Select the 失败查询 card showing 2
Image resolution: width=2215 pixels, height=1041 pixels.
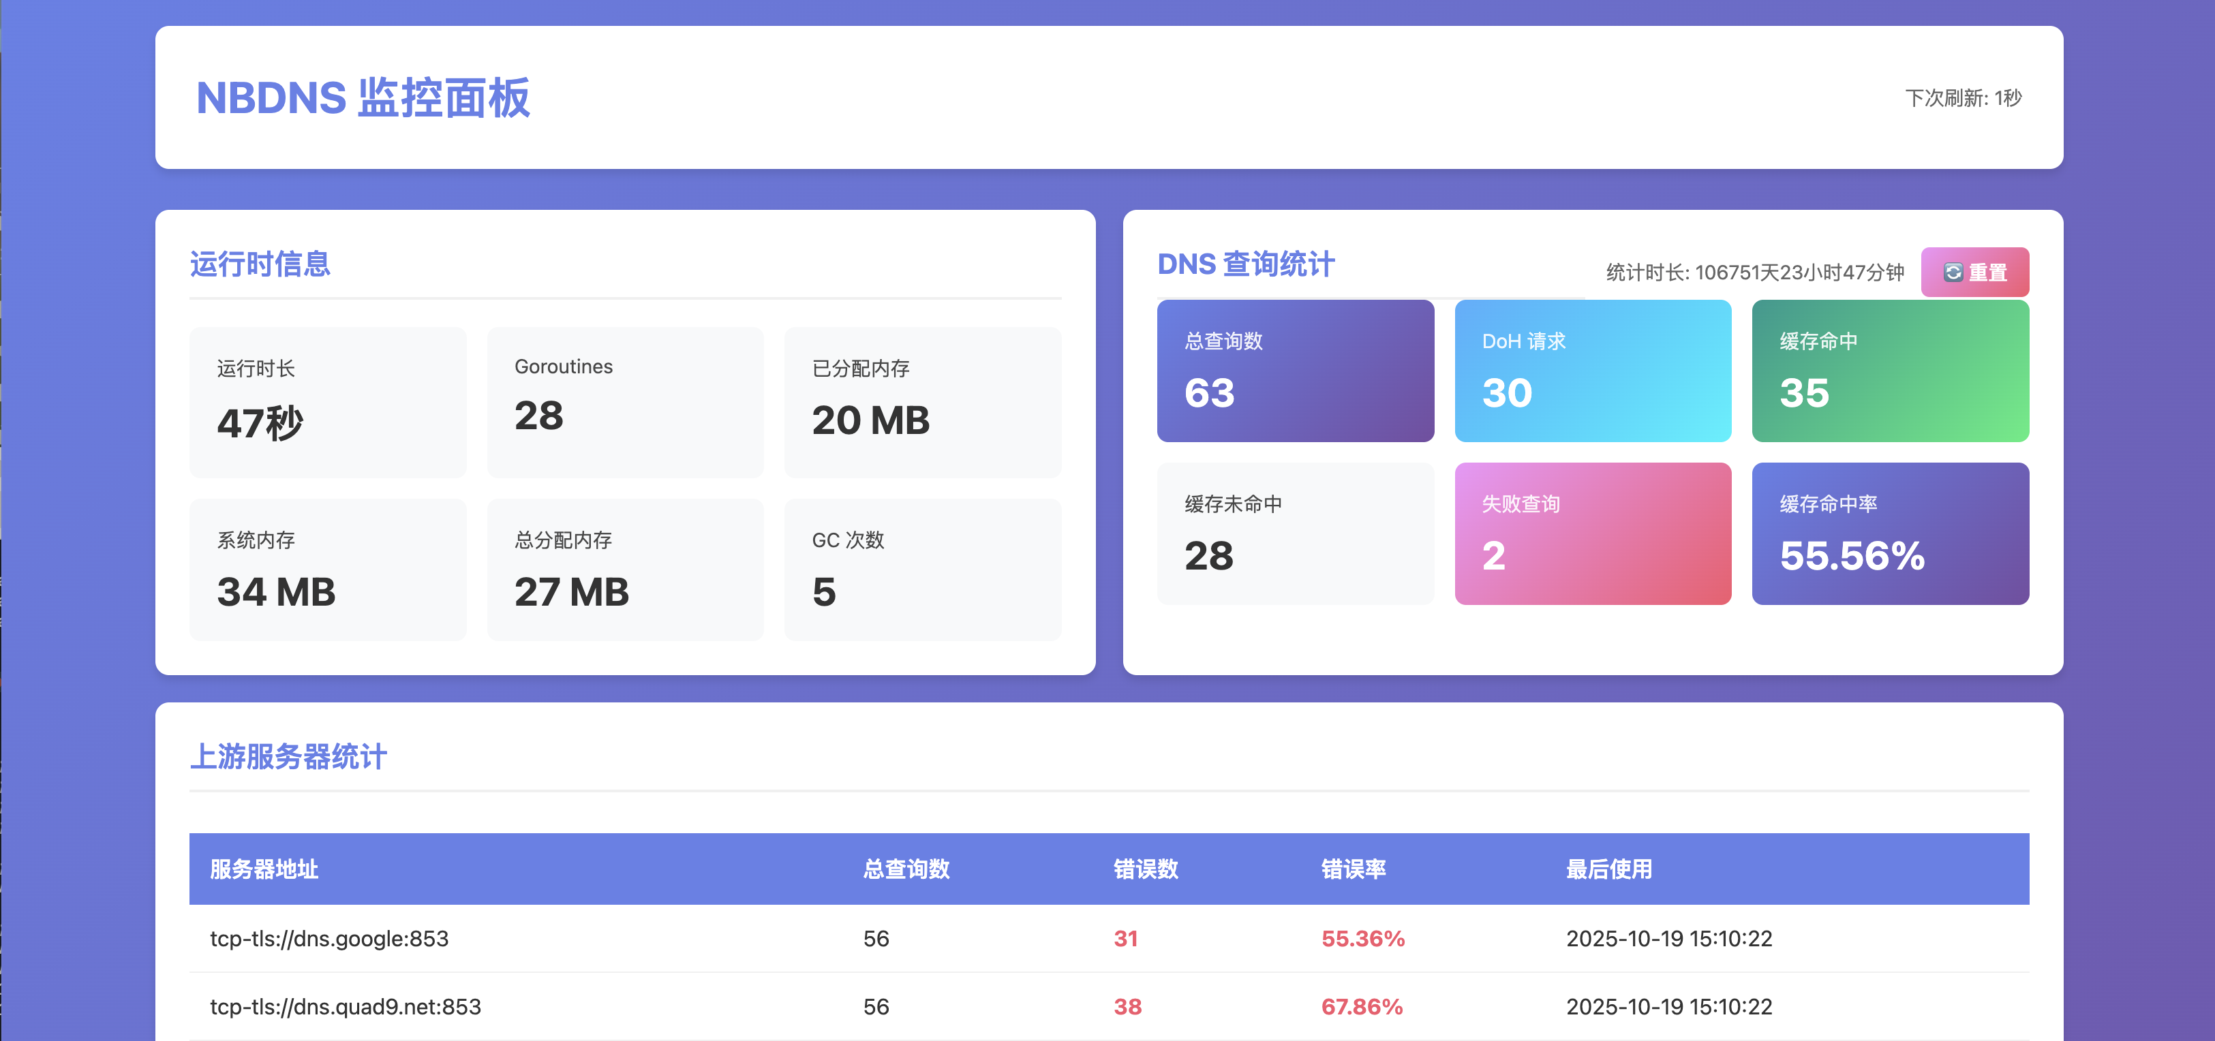1593,534
